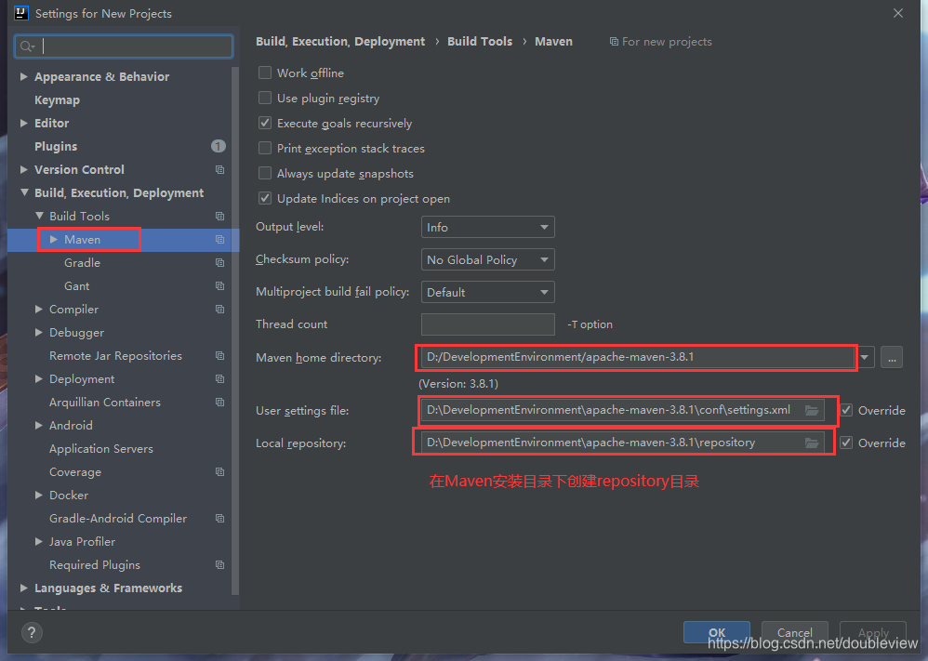Enable the Use plugin registry checkbox

[x=265, y=98]
